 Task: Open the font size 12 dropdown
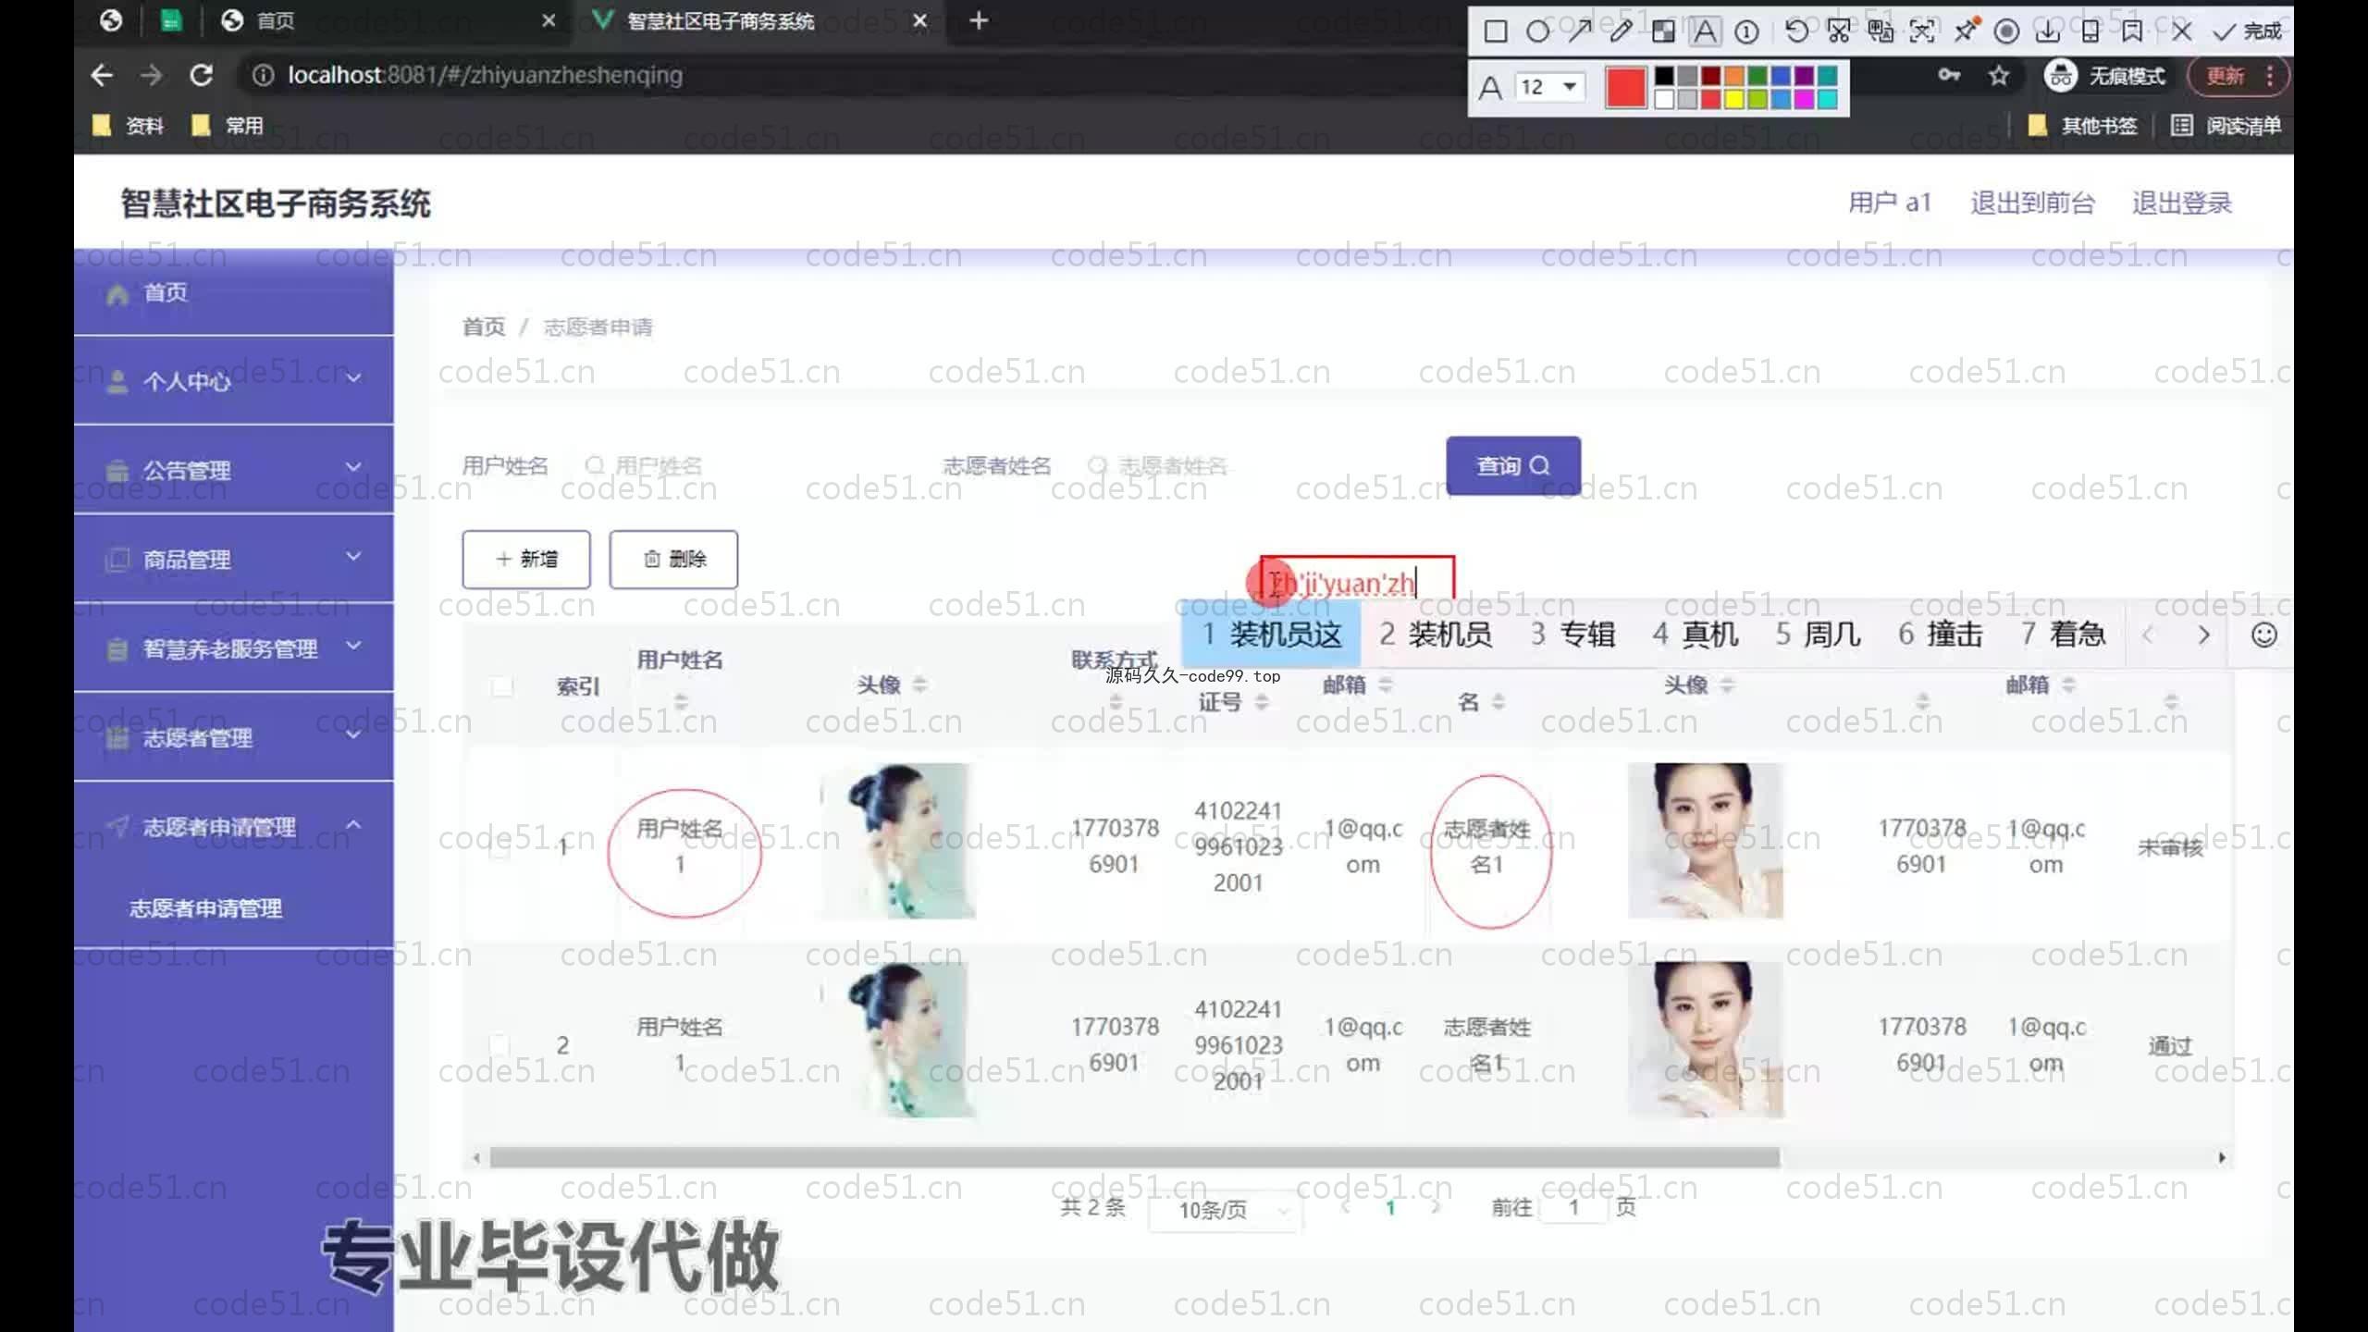pos(1550,87)
